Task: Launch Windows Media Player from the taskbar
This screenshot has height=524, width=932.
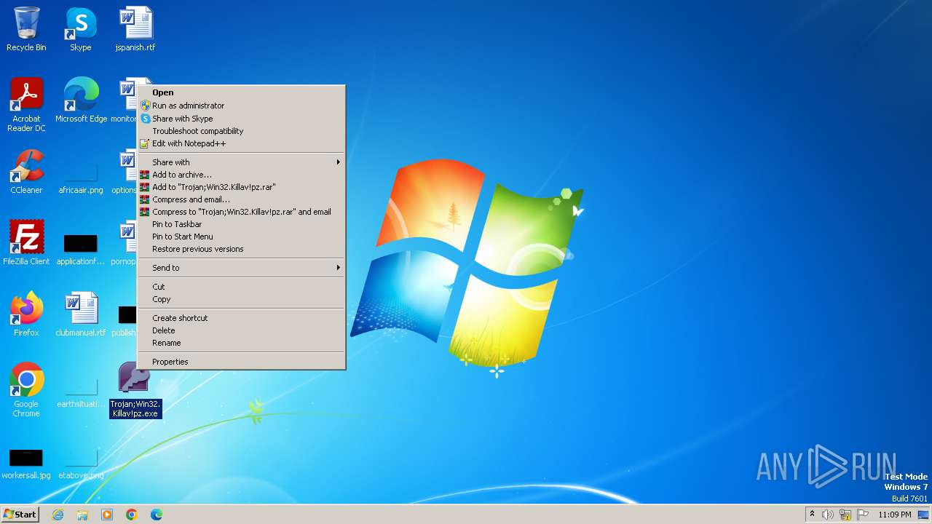Action: (x=107, y=515)
